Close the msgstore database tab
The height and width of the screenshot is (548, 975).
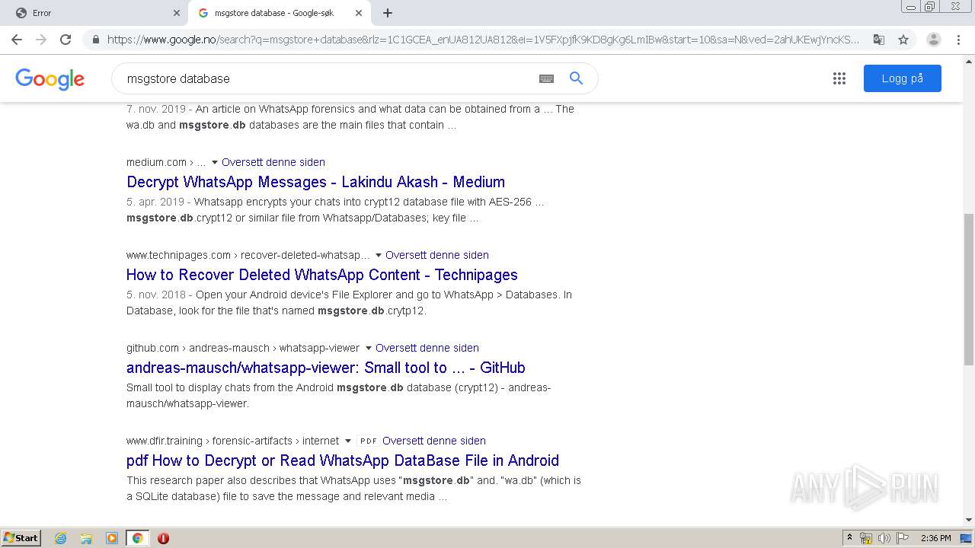(x=359, y=13)
